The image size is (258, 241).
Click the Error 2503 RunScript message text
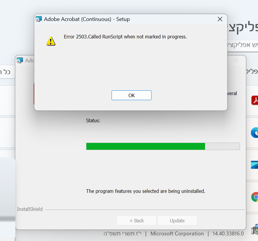(125, 37)
